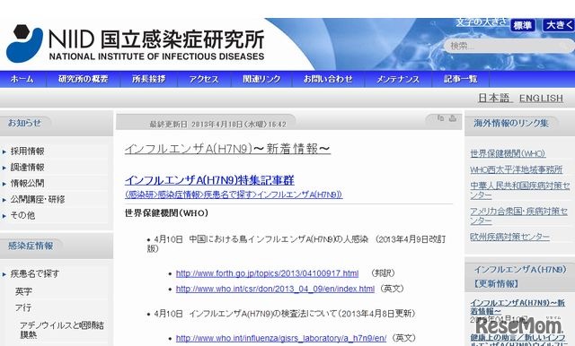Set text size to 標準

pyautogui.click(x=523, y=25)
